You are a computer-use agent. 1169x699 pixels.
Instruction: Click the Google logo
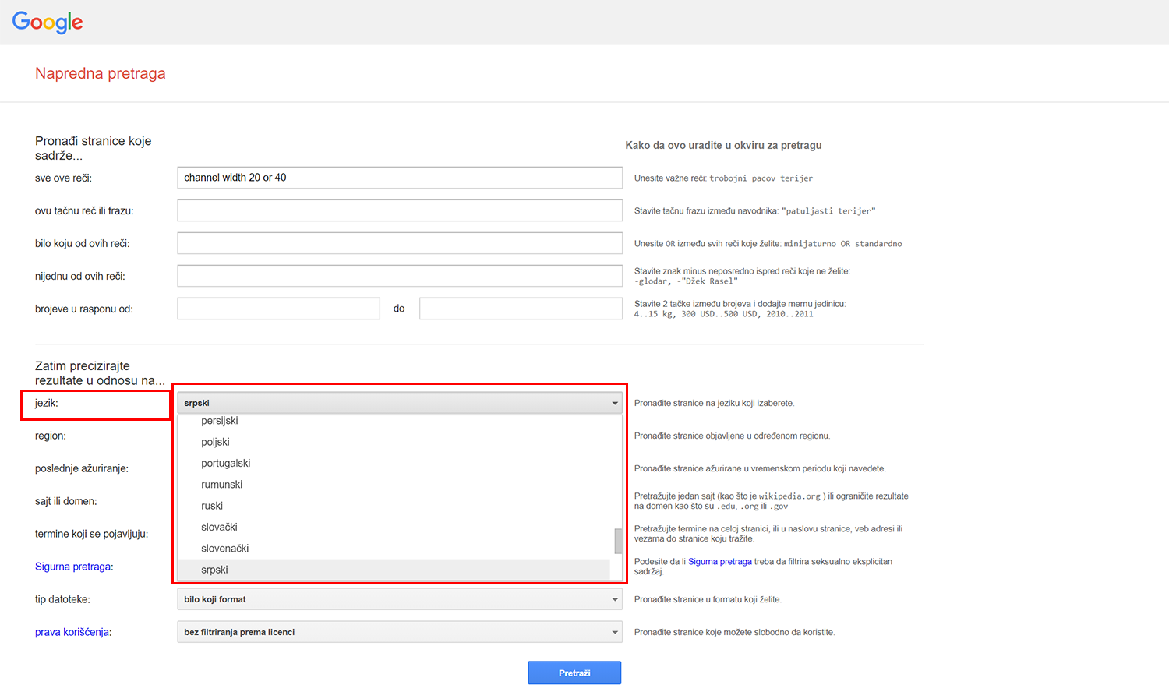48,23
